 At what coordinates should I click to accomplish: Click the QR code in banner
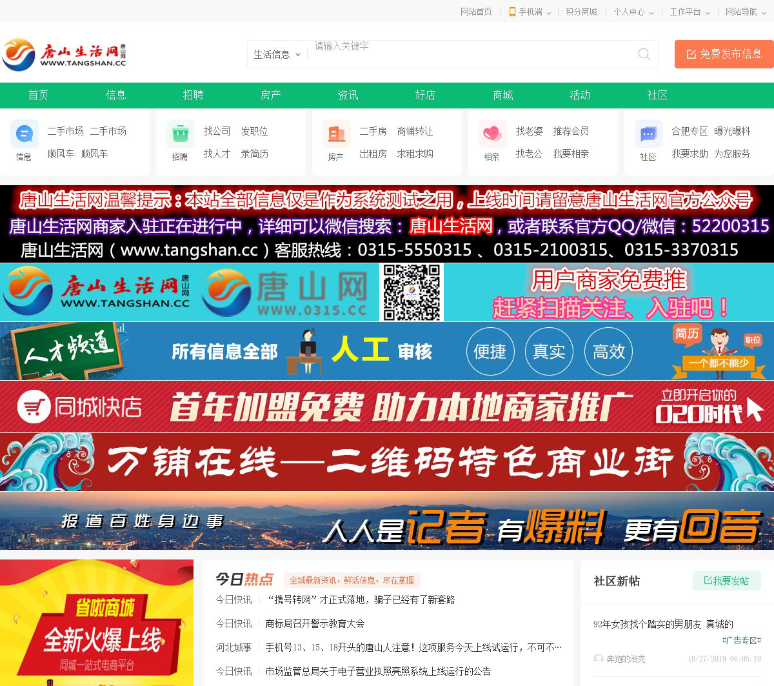coord(412,292)
